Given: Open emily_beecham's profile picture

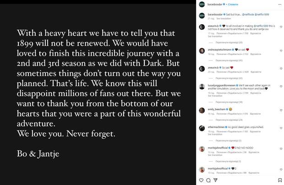Looking at the screenshot, I should point(201,110).
